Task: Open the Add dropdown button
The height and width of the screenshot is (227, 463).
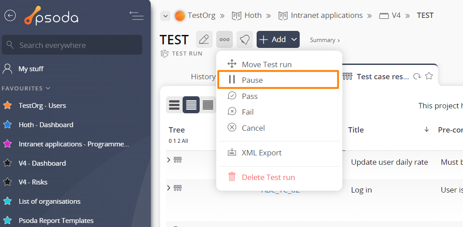Action: click(x=278, y=39)
